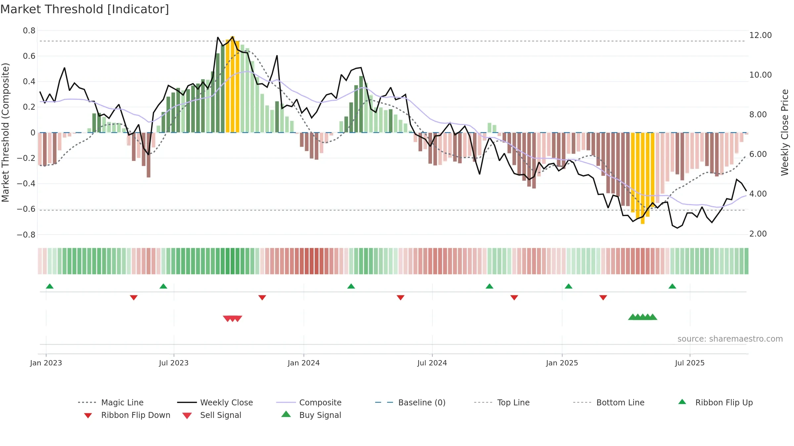Click the source: sharemaestro.com text
Image resolution: width=794 pixels, height=446 pixels.
point(730,339)
